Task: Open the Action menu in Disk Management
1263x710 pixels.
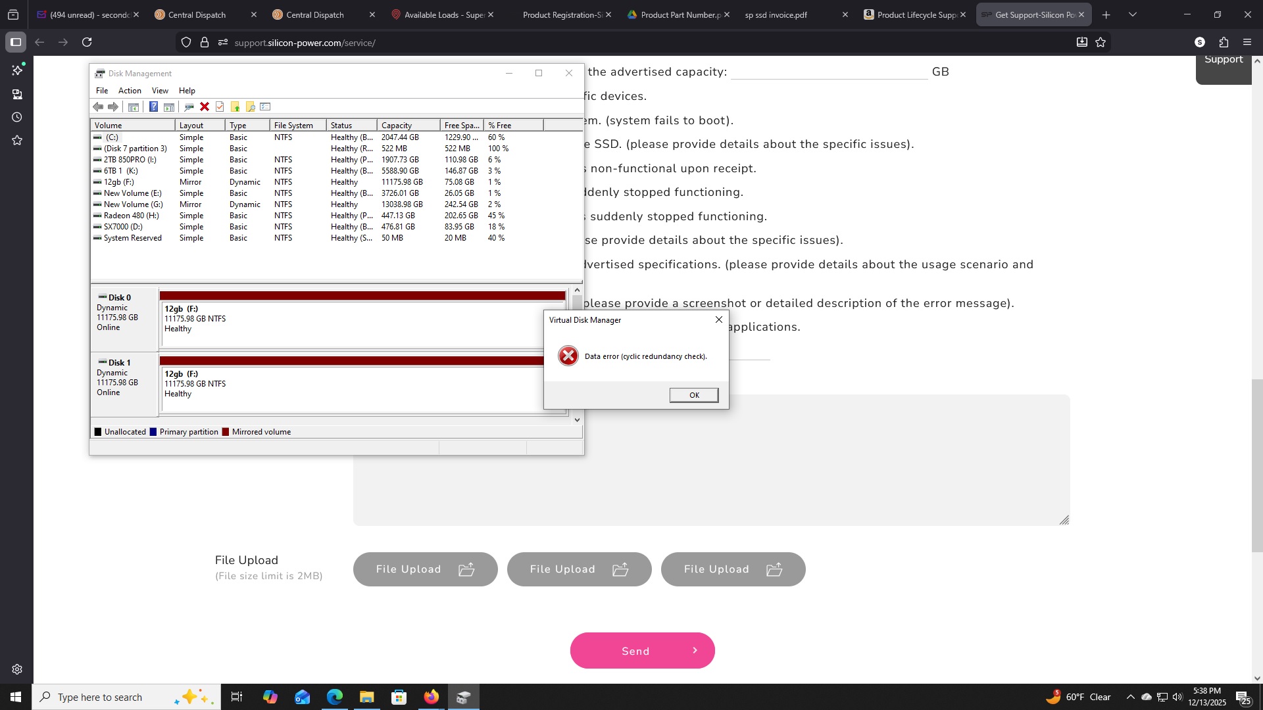Action: (x=130, y=91)
